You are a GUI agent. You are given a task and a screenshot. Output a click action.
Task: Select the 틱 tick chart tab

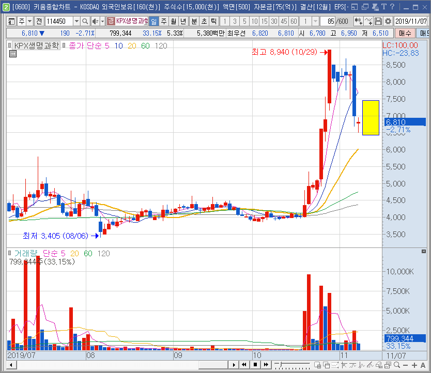[214, 21]
